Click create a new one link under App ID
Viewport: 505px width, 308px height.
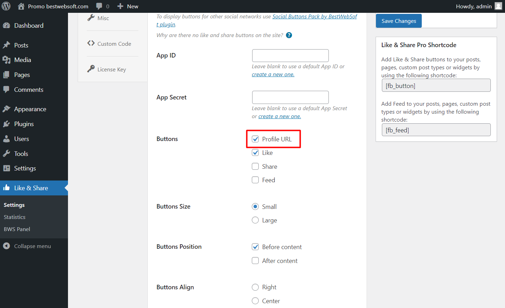tap(273, 74)
